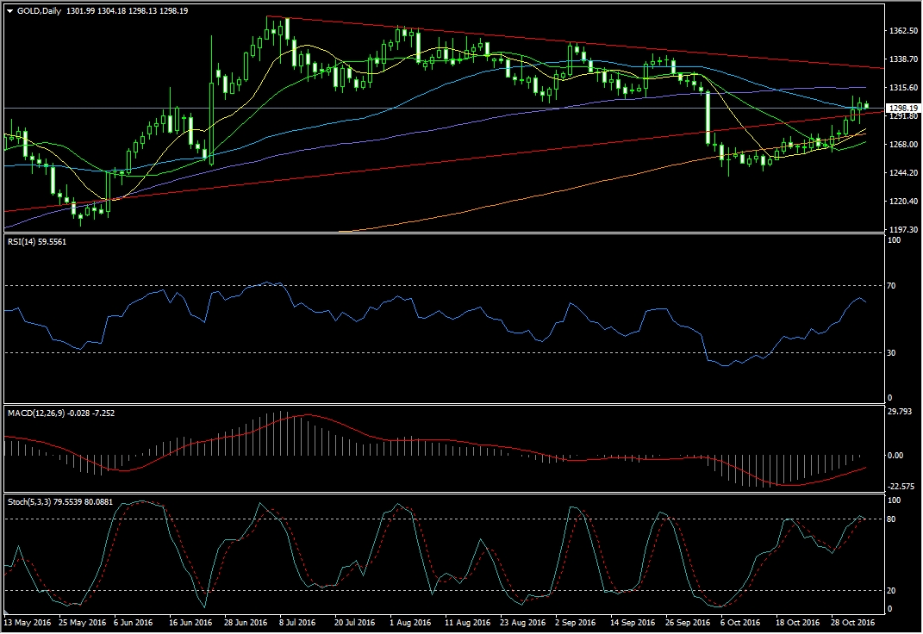Viewport: 923px width, 634px height.
Task: Click the RSI scale value 100
Action: [894, 240]
